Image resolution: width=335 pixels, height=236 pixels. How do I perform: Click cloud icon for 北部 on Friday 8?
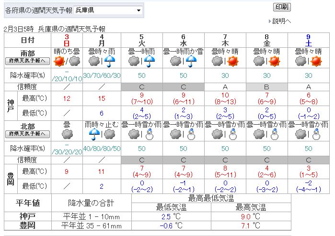pyautogui.click(x=259, y=134)
